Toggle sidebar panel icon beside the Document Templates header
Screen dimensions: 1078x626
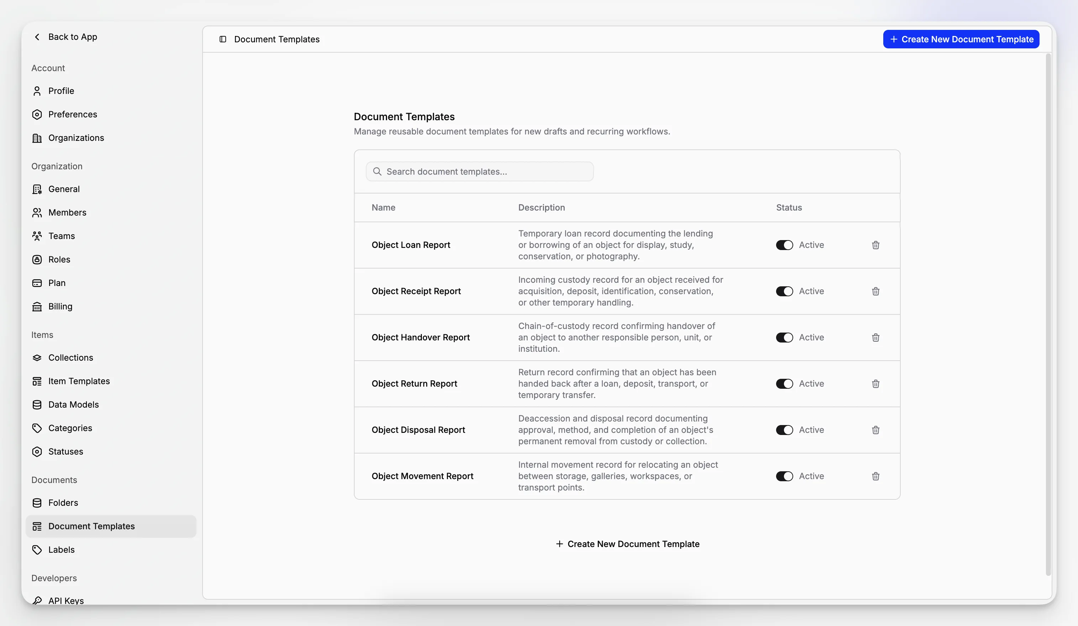point(223,39)
